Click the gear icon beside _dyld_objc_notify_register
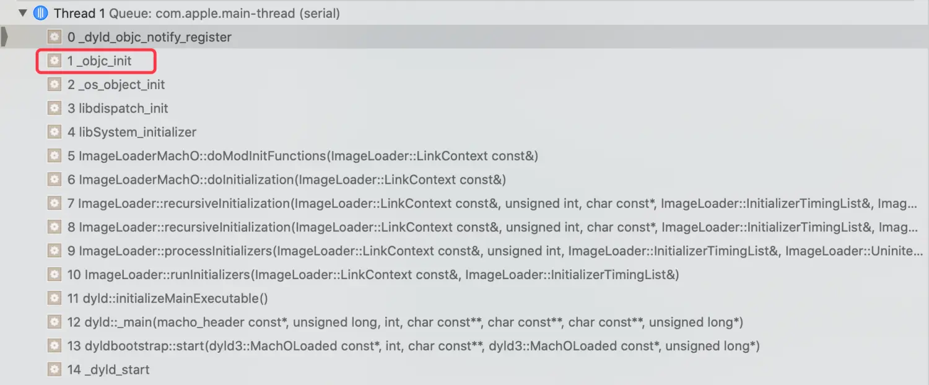 point(55,37)
